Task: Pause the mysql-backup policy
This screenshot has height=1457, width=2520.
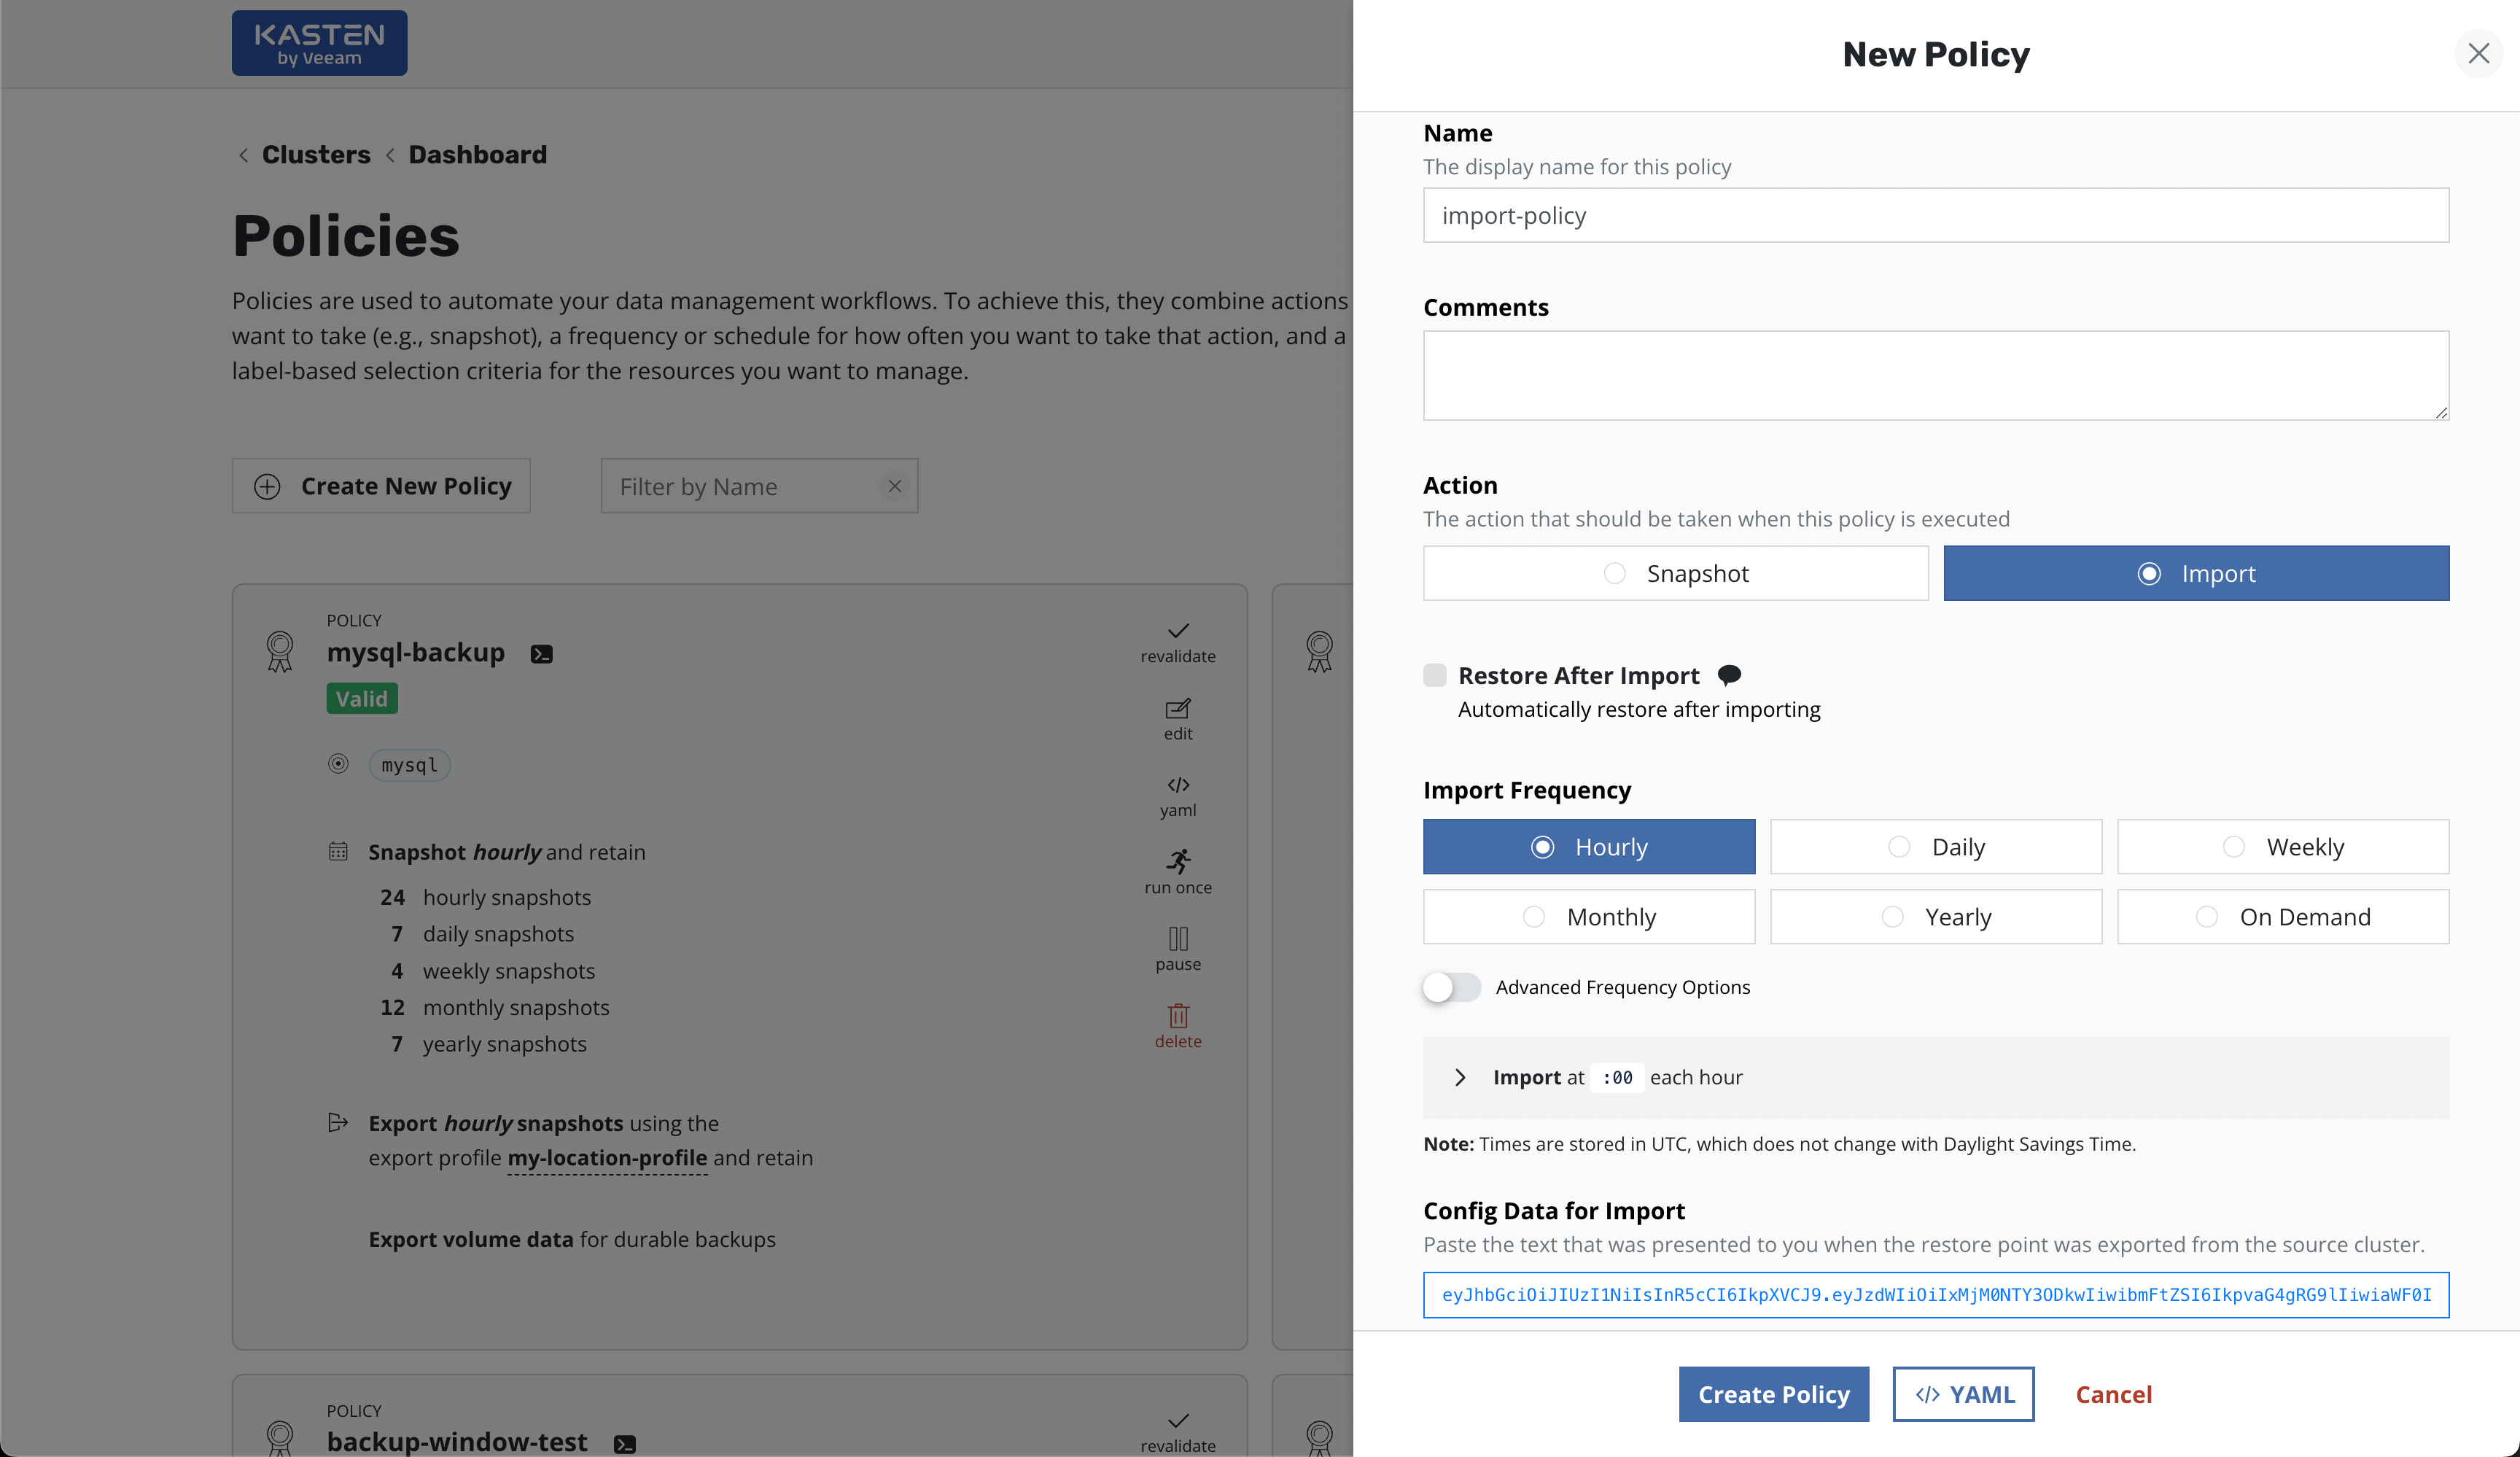Action: click(x=1178, y=948)
